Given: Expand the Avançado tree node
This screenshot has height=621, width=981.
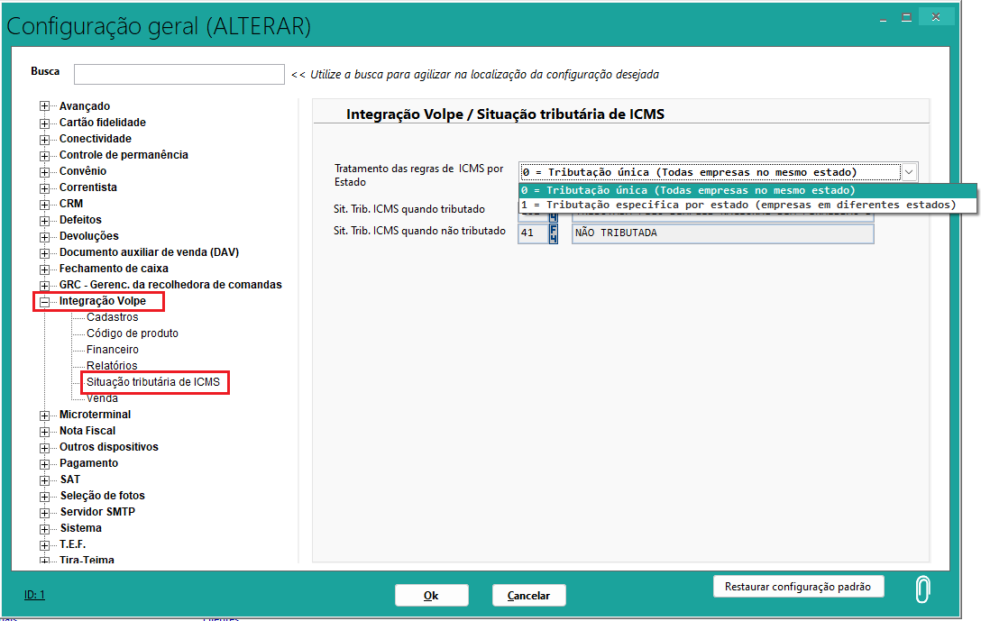Looking at the screenshot, I should (44, 106).
